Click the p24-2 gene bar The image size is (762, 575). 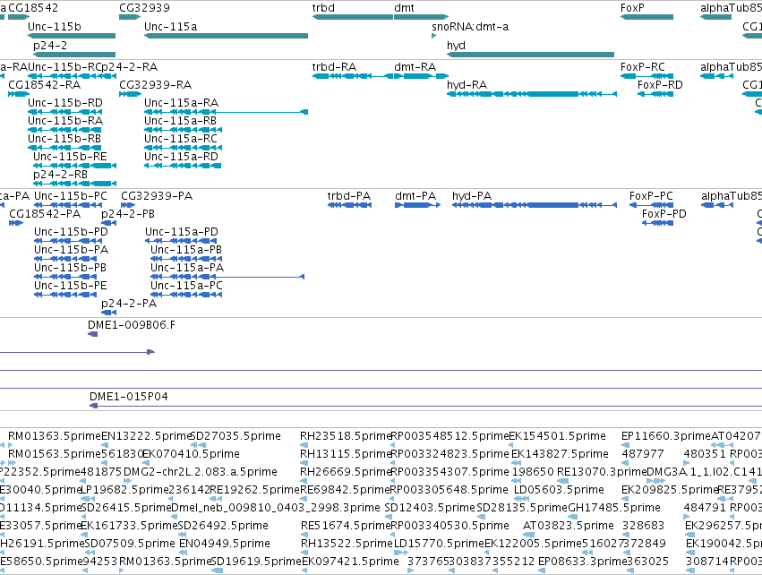pyautogui.click(x=74, y=55)
